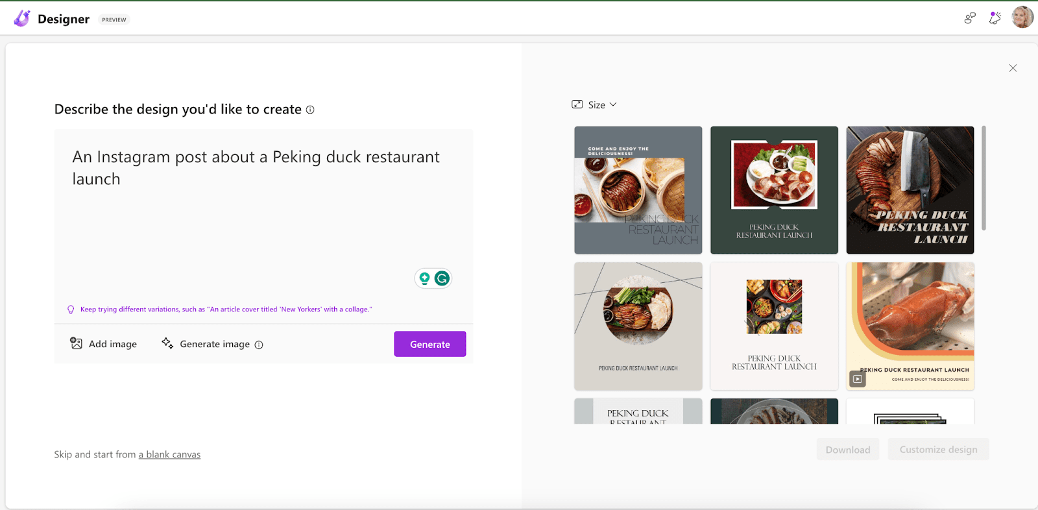Click the green Grammarly icon
The image size is (1038, 510).
click(442, 278)
